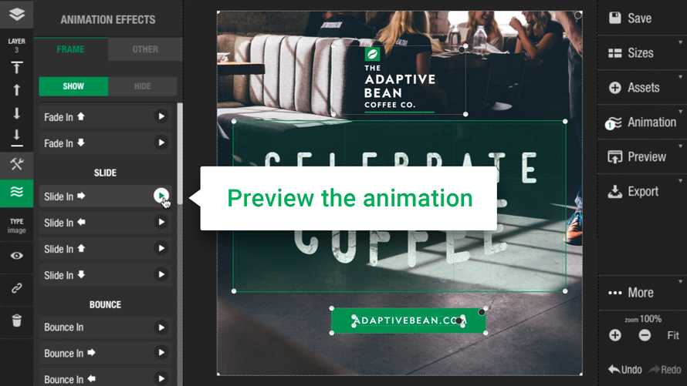The image size is (687, 386).
Task: Toggle layer visibility eye icon
Action: (17, 256)
